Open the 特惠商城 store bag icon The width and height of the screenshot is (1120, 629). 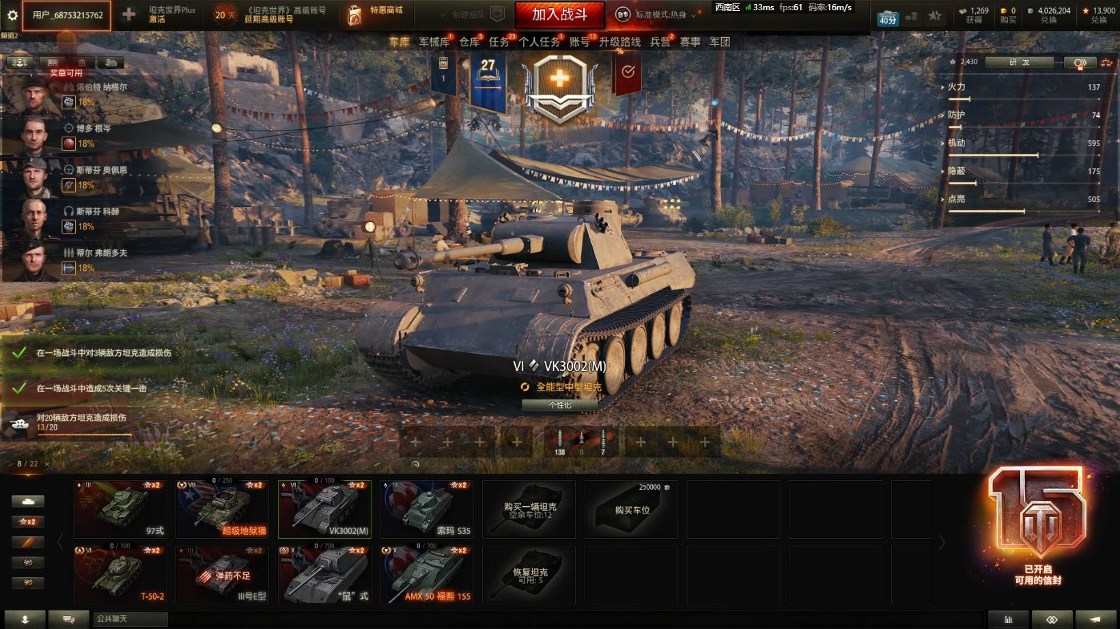tap(354, 15)
